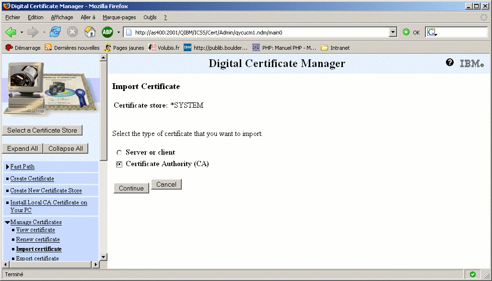Open the Marque-pages menu

pos(119,18)
